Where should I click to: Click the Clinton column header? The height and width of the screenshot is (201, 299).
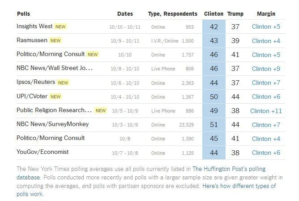pos(214,14)
